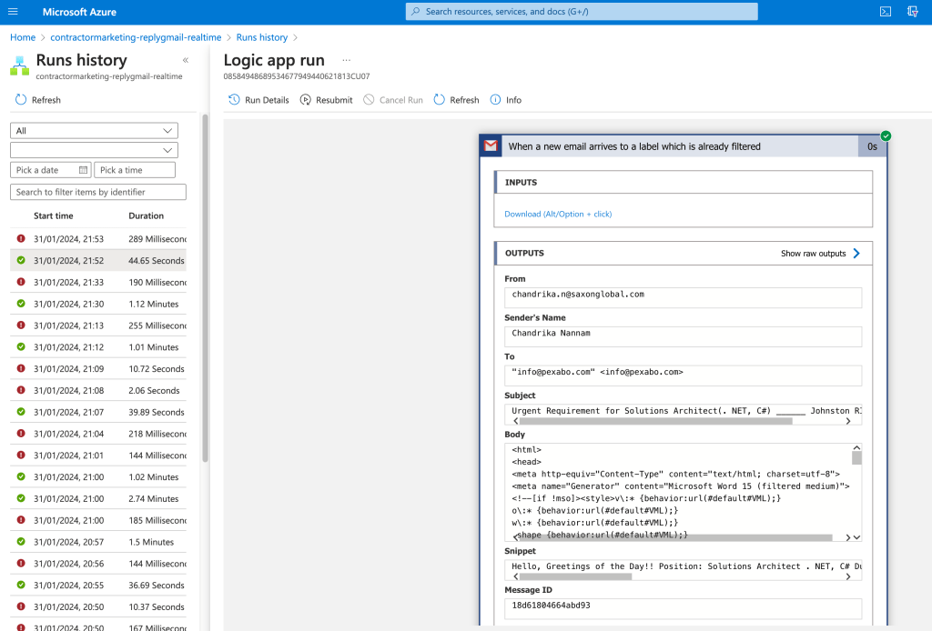Open the calendar picker icon in date field
This screenshot has height=631, width=932.
[83, 170]
